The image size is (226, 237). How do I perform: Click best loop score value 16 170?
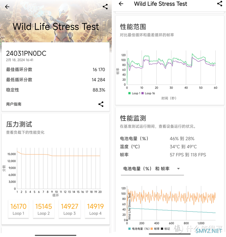click(99, 69)
